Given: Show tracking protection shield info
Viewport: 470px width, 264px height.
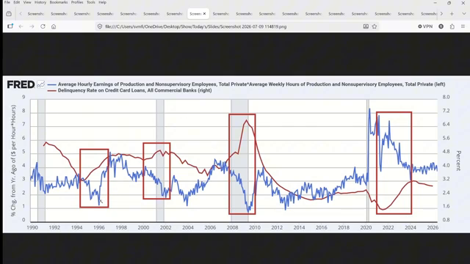Looking at the screenshot, I should 100,26.
